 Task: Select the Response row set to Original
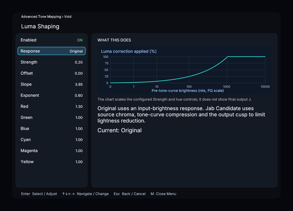click(52, 51)
